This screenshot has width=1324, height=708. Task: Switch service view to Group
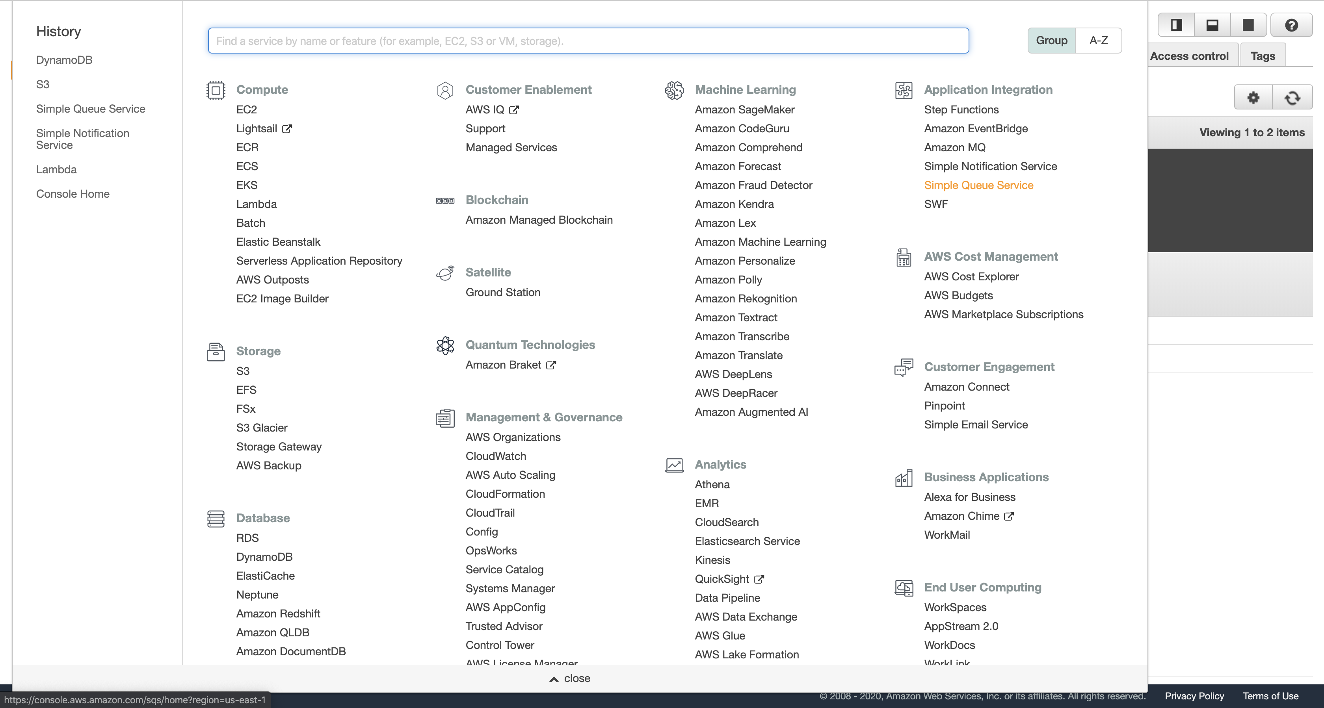(x=1051, y=40)
